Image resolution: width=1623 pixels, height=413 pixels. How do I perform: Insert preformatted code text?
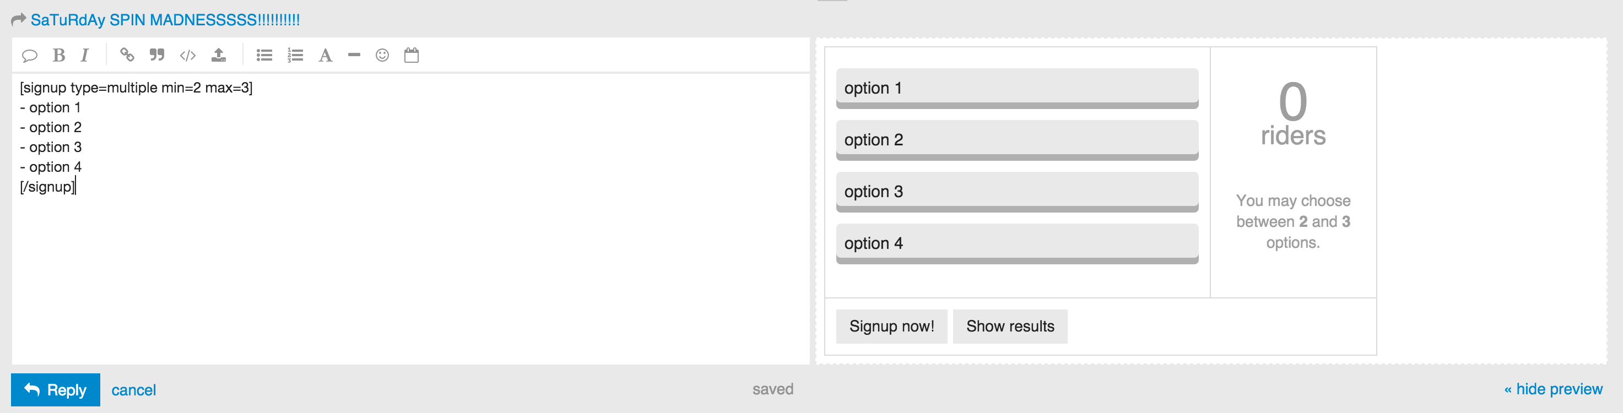click(x=188, y=56)
